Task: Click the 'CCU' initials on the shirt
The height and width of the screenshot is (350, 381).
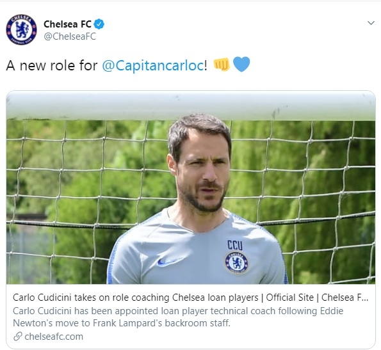Action: click(235, 245)
